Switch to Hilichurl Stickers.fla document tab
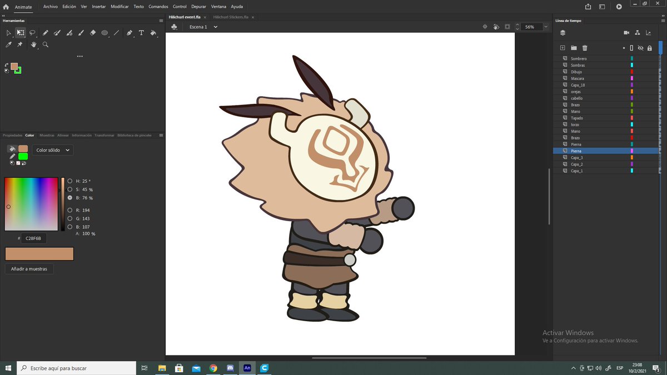667x375 pixels. 231,17
